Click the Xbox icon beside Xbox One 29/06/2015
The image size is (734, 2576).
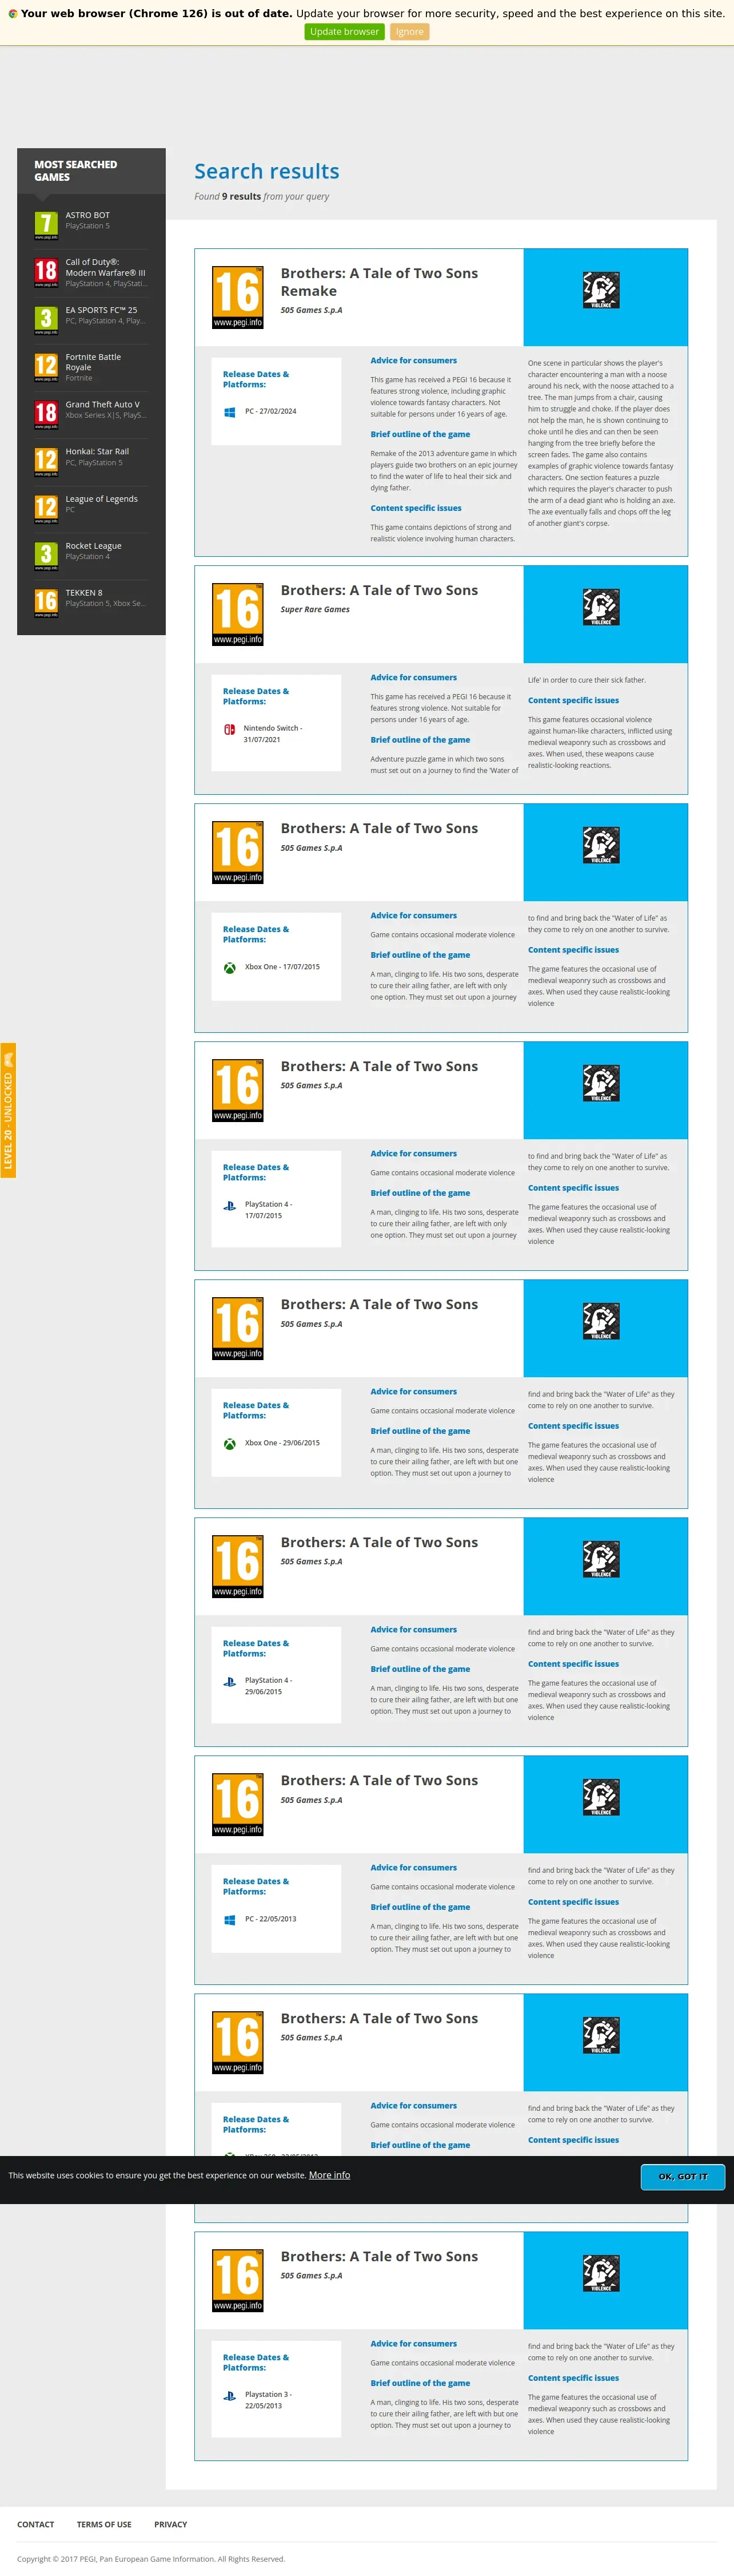[230, 1443]
